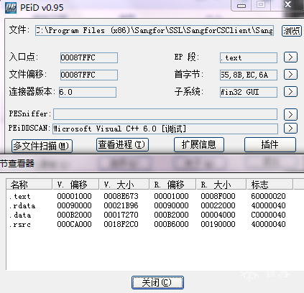Viewport: 304px width, 293px height.
Task: Click flags value 60000020
Action: tap(268, 196)
